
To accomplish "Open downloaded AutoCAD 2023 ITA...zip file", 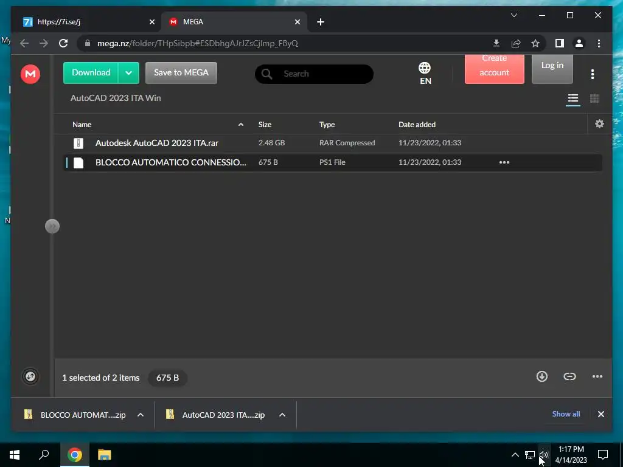I will coord(216,415).
